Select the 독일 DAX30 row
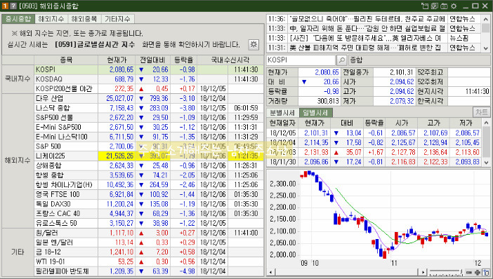The image size is (493, 279). (x=149, y=204)
